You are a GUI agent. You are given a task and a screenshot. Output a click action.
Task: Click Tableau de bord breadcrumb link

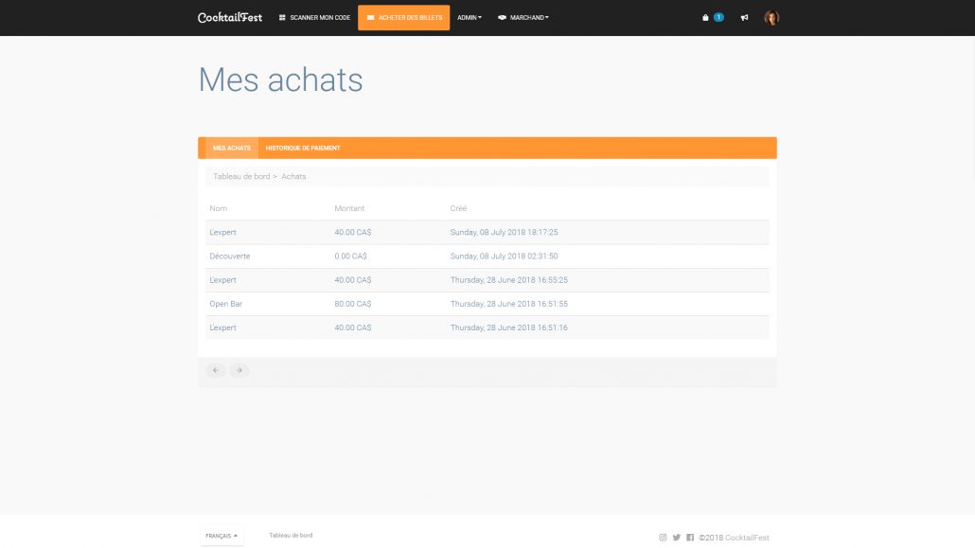coord(241,177)
